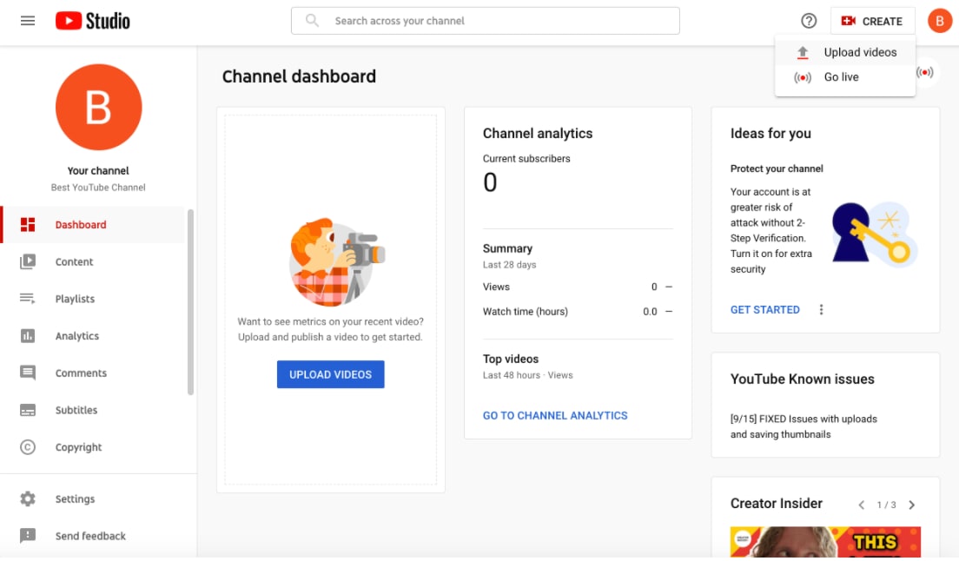Click the 'Current subscribers' label
Viewport: 959px width, 561px height.
pos(526,158)
